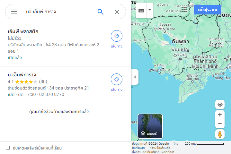Clear the search with the X icon

[x=117, y=12]
